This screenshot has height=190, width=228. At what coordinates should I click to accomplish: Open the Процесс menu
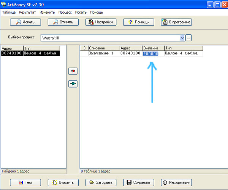[x=65, y=13]
